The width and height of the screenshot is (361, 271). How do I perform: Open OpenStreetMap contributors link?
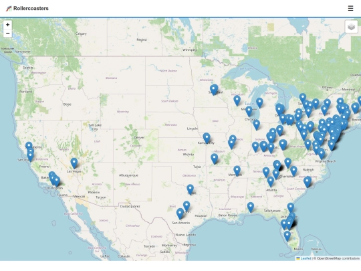(338, 258)
